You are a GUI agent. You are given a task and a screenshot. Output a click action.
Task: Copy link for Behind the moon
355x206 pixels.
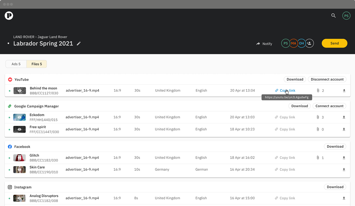pyautogui.click(x=285, y=90)
